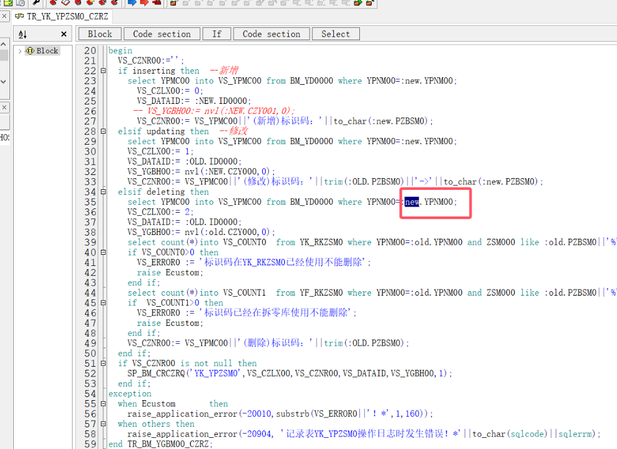Click ':NEW.ID0000' on line 25

[x=222, y=101]
